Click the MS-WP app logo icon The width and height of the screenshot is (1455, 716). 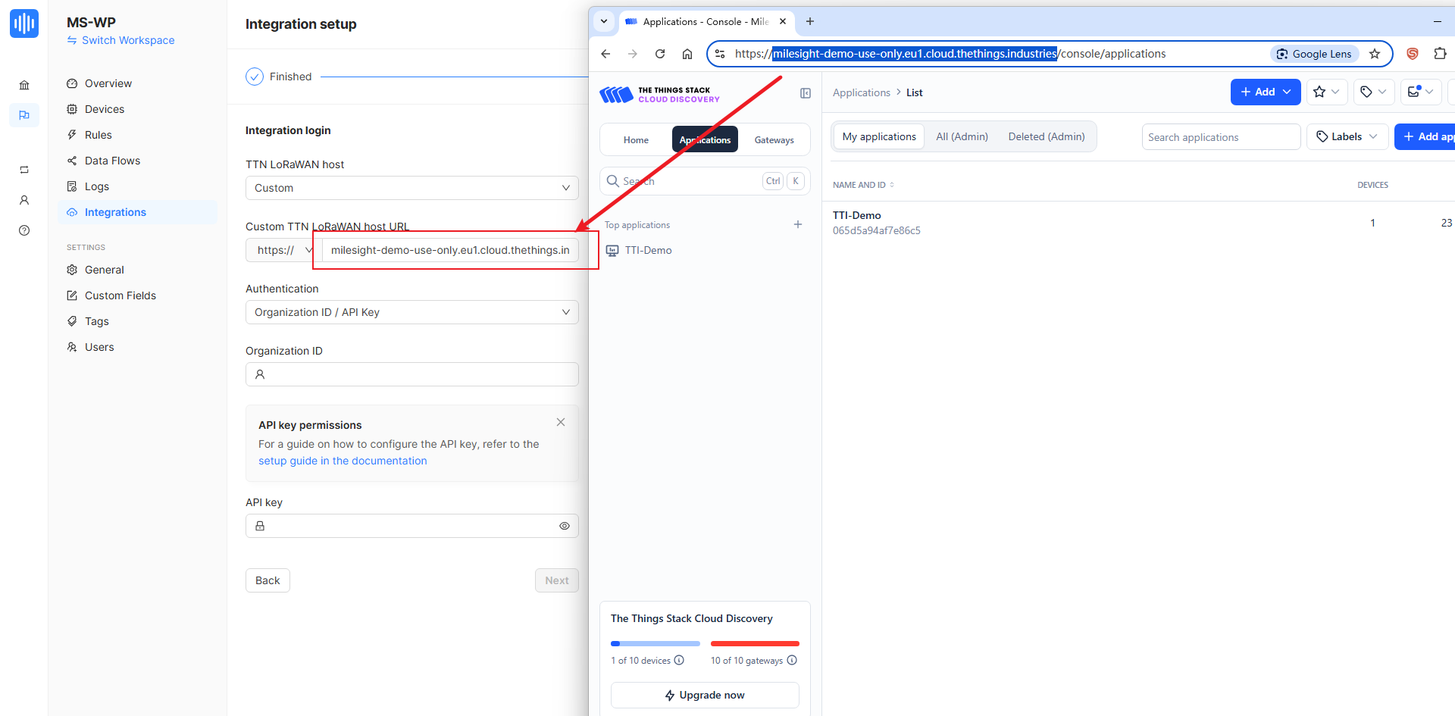[x=24, y=23]
